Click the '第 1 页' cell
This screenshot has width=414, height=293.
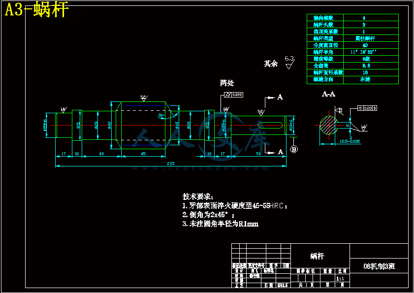(x=335, y=285)
